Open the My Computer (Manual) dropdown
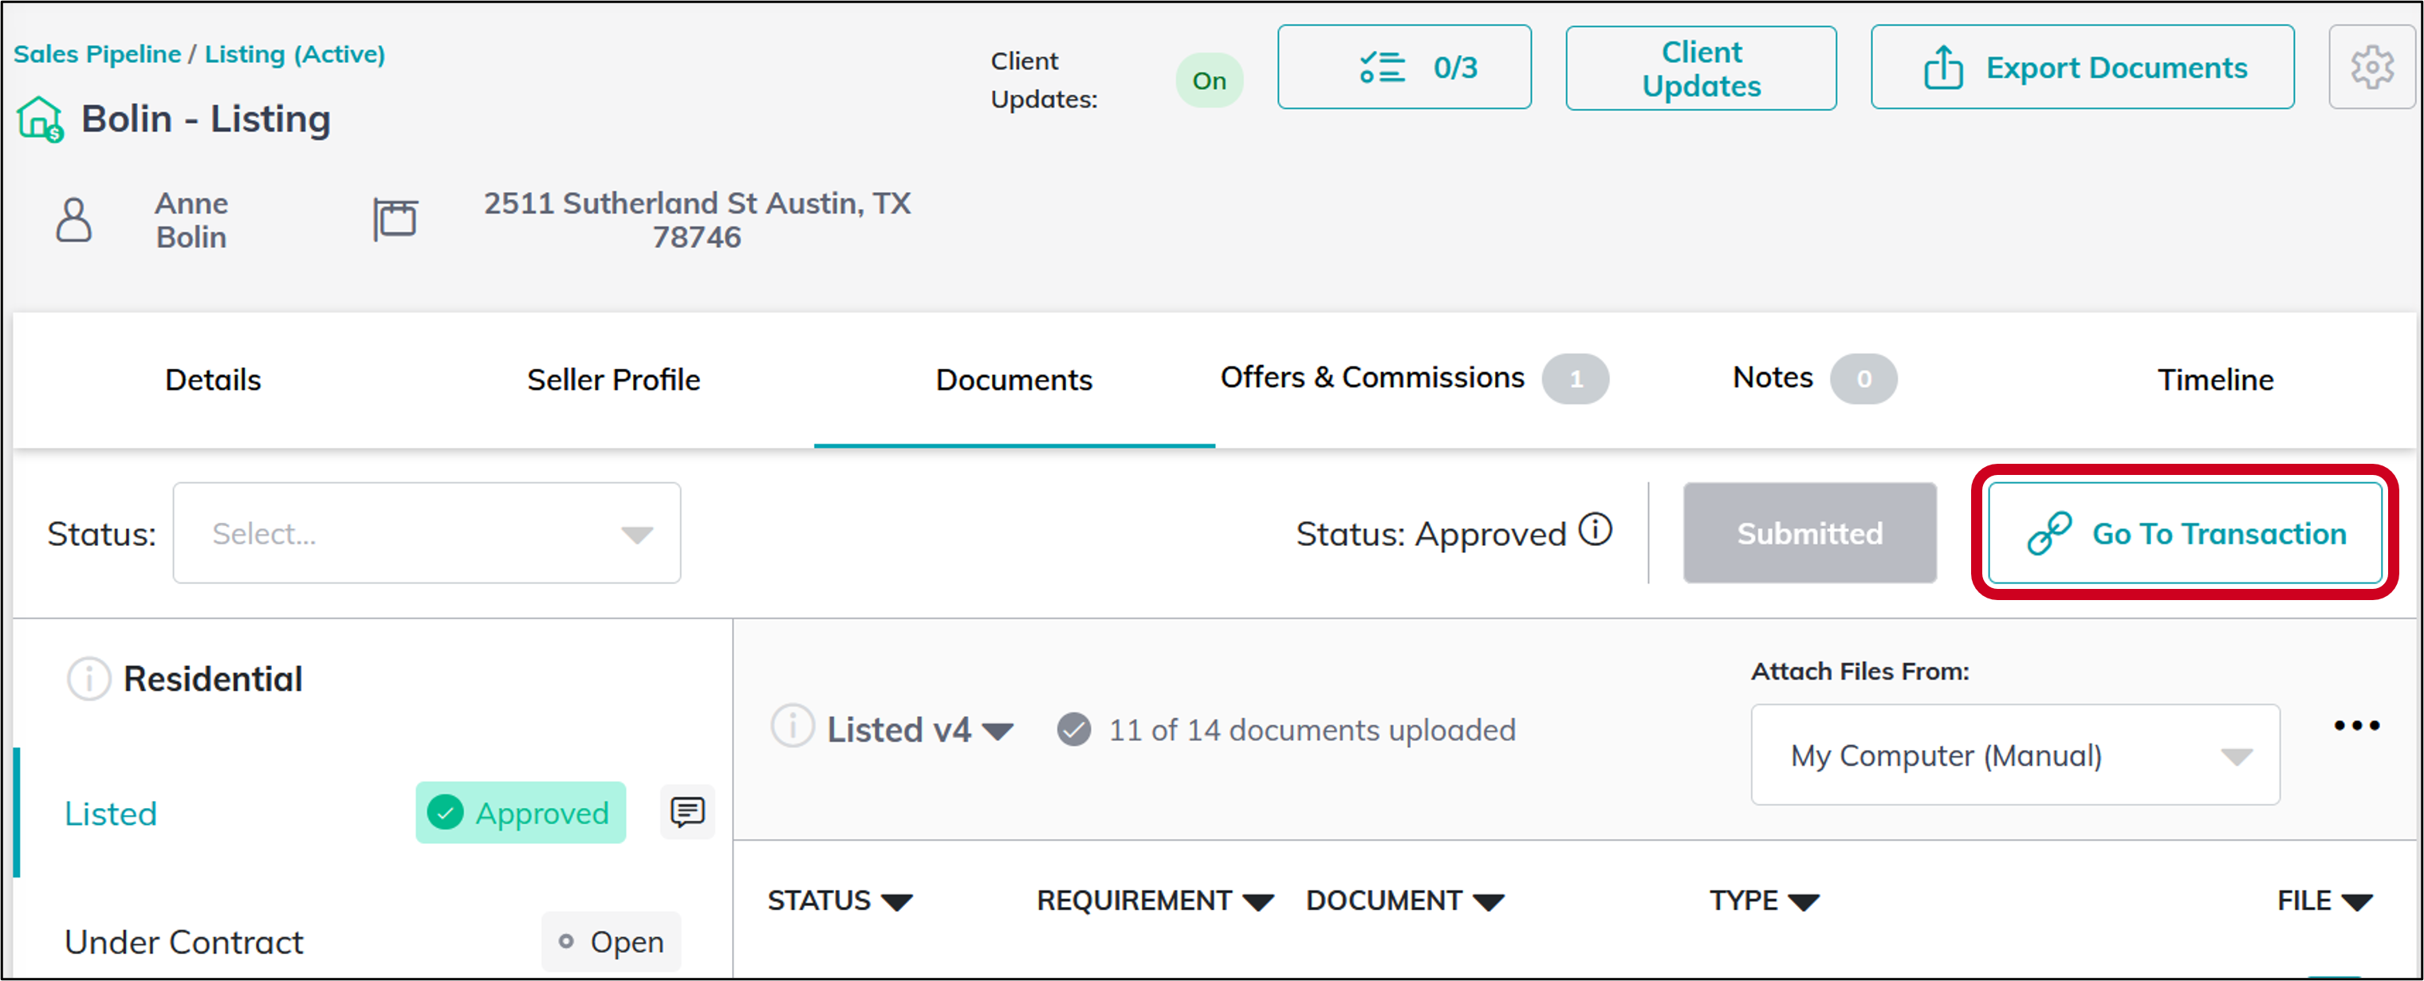The width and height of the screenshot is (2424, 981). tap(2013, 755)
